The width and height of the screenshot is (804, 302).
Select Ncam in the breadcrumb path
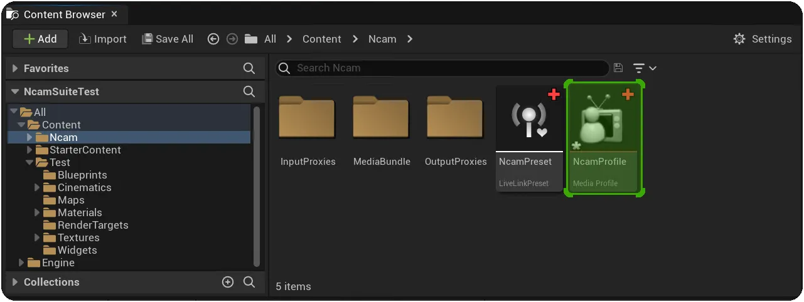coord(382,39)
